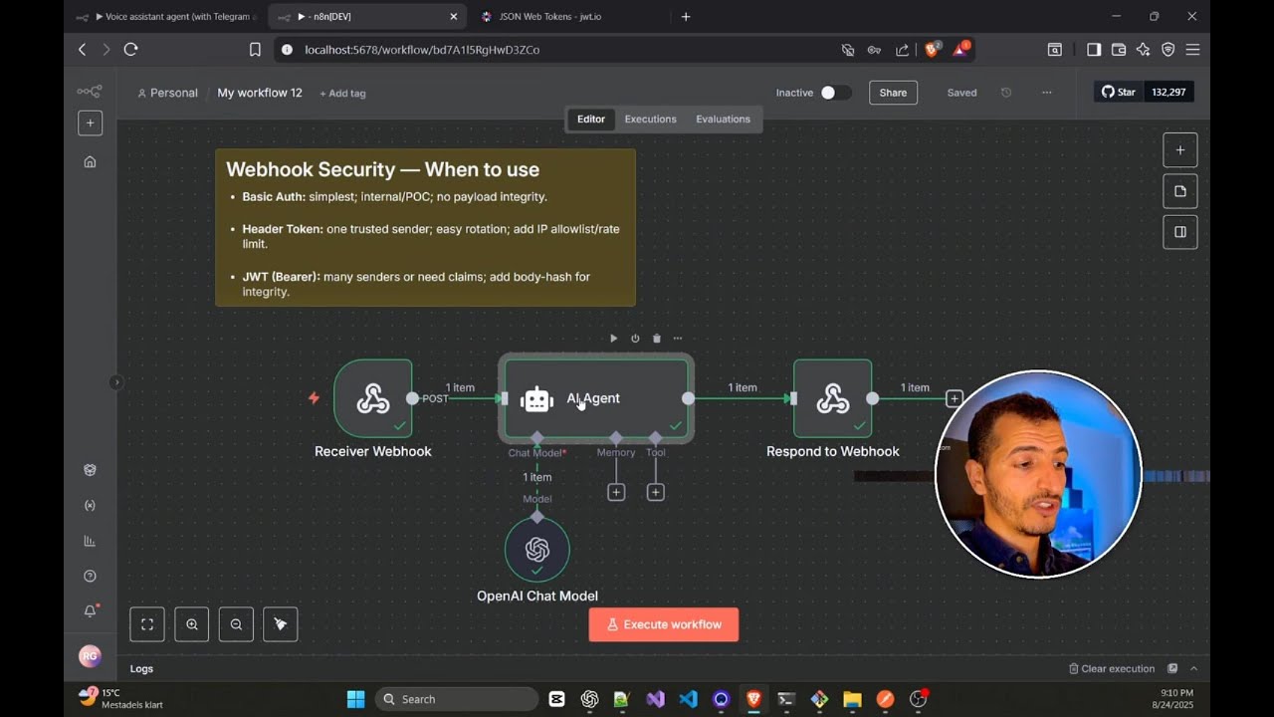Click the tidy up workflow button
The width and height of the screenshot is (1274, 717).
[x=281, y=624]
